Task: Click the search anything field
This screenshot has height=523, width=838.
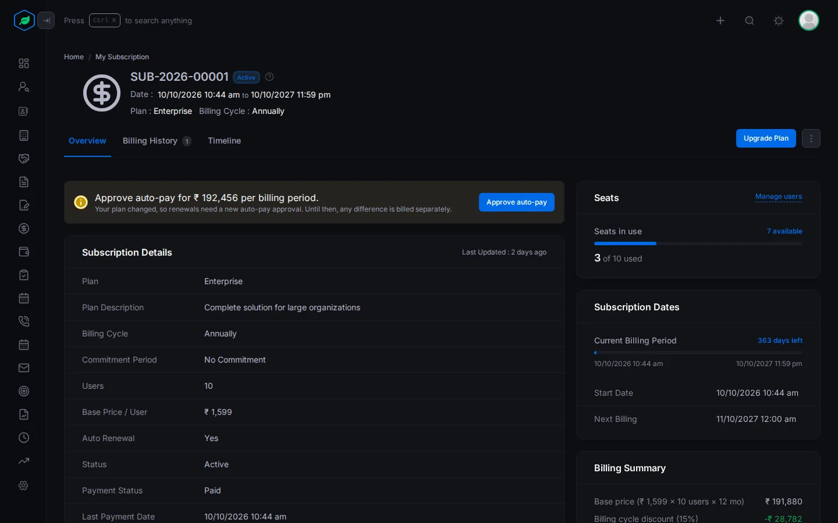Action: (x=128, y=20)
